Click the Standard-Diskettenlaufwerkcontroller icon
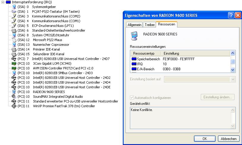Viewport: 242px width, 145px height. pos(14,30)
